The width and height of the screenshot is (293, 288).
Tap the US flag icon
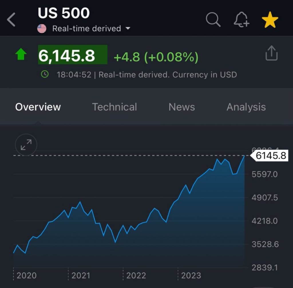click(42, 29)
